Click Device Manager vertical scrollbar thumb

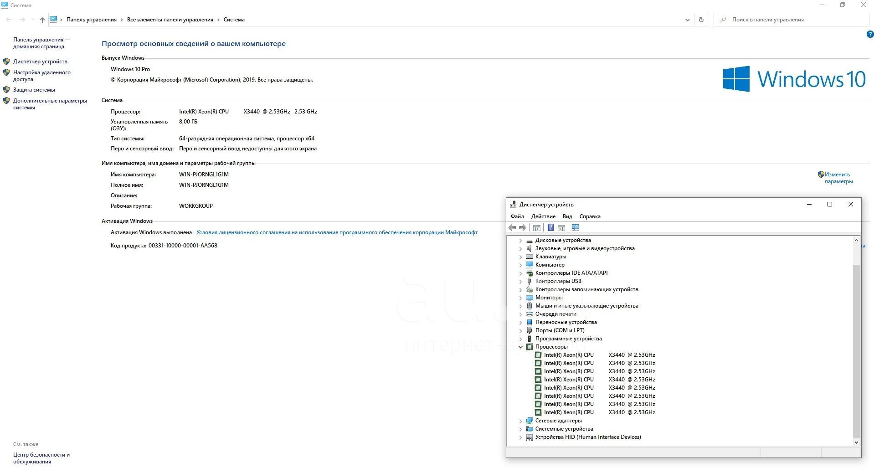pos(856,351)
